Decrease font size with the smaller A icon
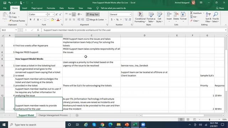This screenshot has width=228, height=128. tap(60, 14)
